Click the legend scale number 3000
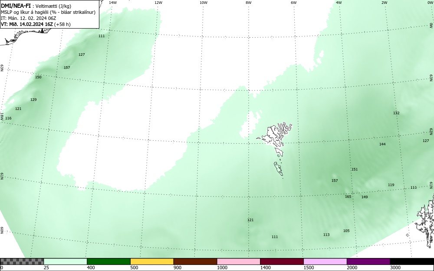Screen dimensions: 434x271 pyautogui.click(x=395, y=268)
